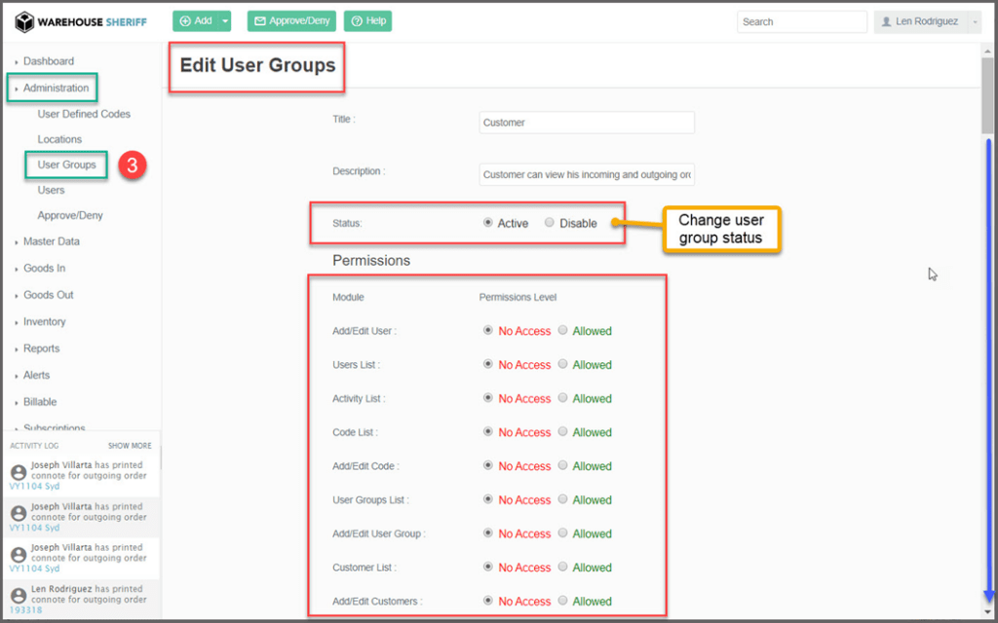Click the Help button question mark icon
Viewport: 998px width, 623px height.
click(x=356, y=20)
